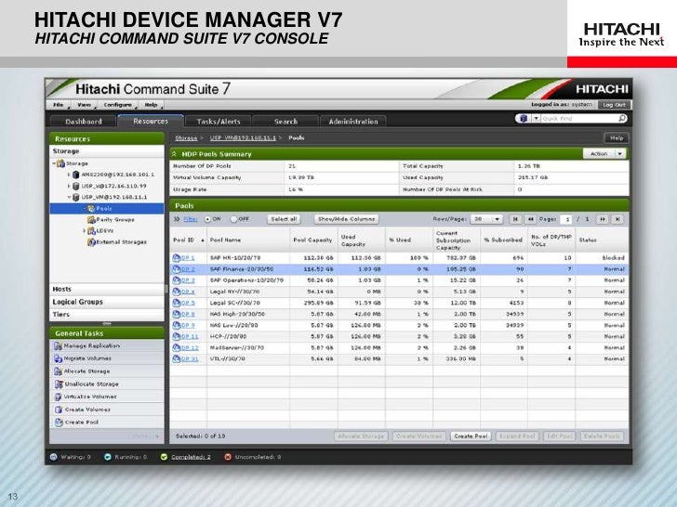The image size is (677, 507).
Task: Click the bottom Create Pool button
Action: [471, 436]
